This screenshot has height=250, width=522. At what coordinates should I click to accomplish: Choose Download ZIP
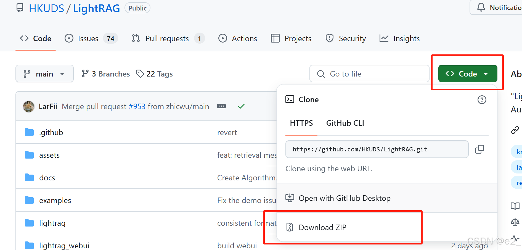click(x=387, y=227)
